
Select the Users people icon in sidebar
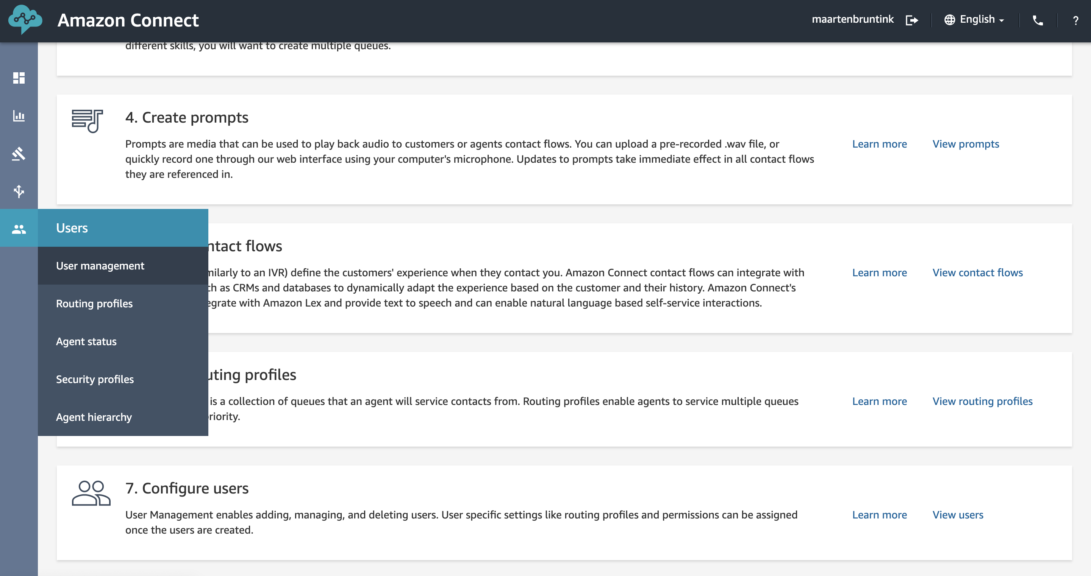[19, 229]
